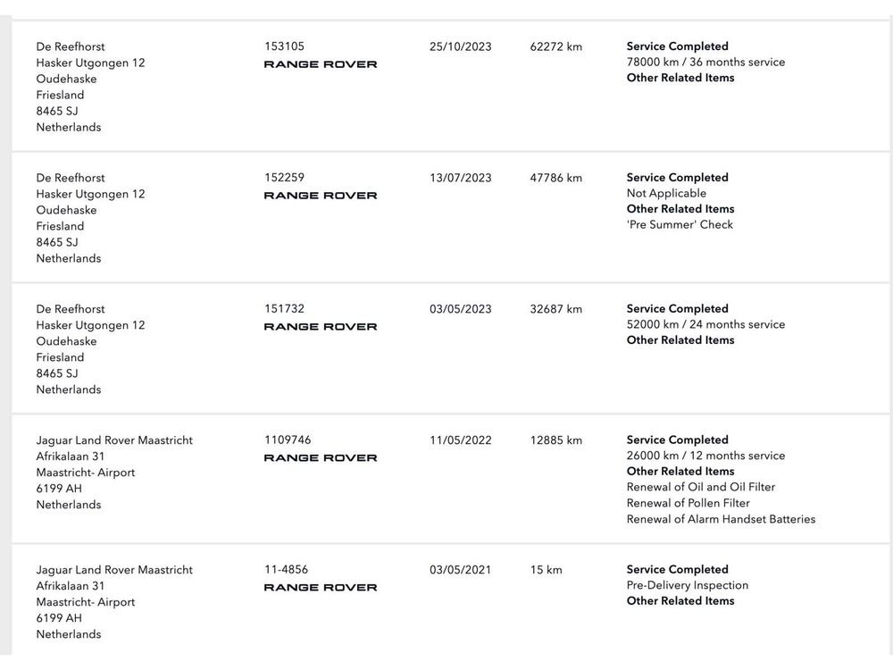Click the 'Pre Summer' Check item
Screen dimensions: 893x670
680,224
